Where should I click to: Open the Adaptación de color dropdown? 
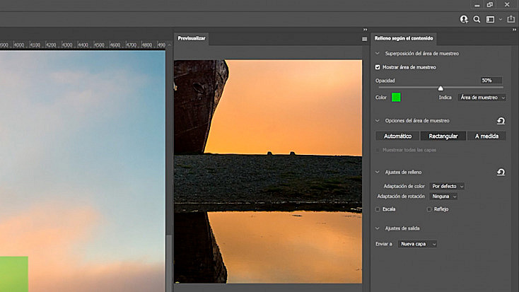click(447, 186)
